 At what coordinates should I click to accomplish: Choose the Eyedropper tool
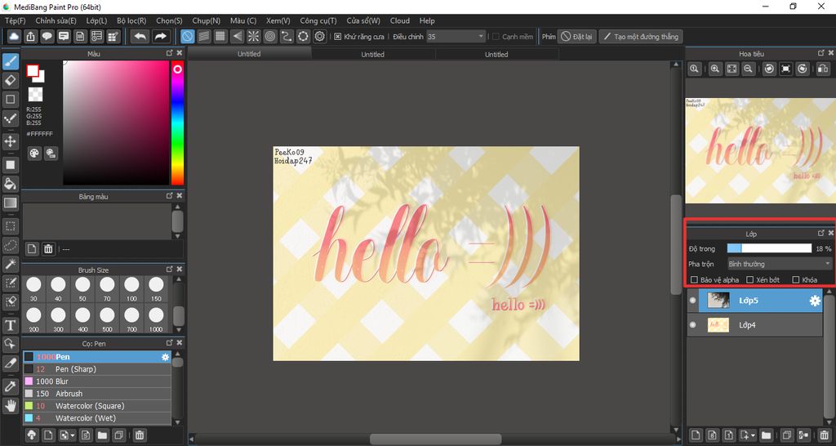pyautogui.click(x=10, y=386)
